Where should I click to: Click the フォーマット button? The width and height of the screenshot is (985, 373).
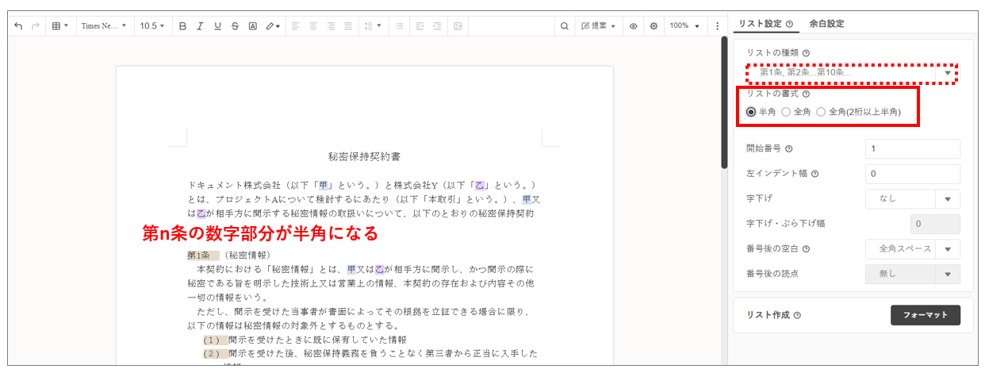(925, 315)
